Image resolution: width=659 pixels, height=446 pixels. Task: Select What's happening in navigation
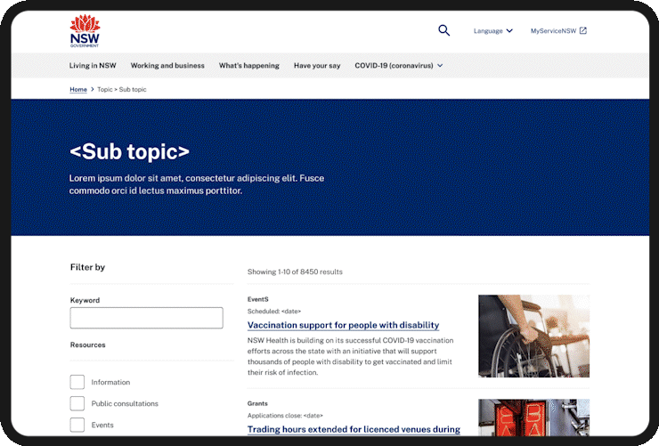(x=248, y=66)
